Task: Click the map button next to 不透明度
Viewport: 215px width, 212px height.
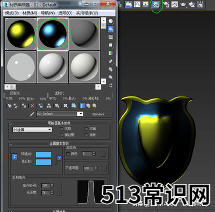Action: coord(104,168)
